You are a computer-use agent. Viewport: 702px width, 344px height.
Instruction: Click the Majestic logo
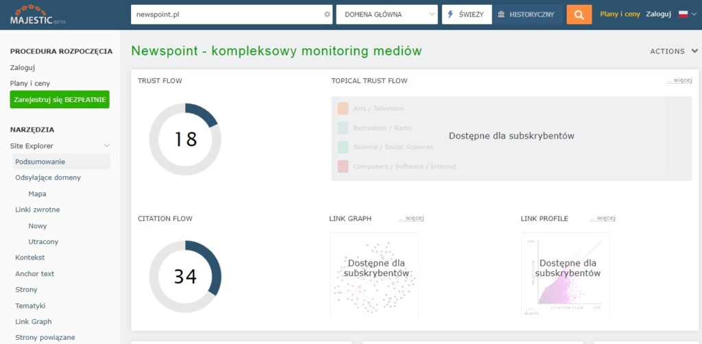coord(38,15)
